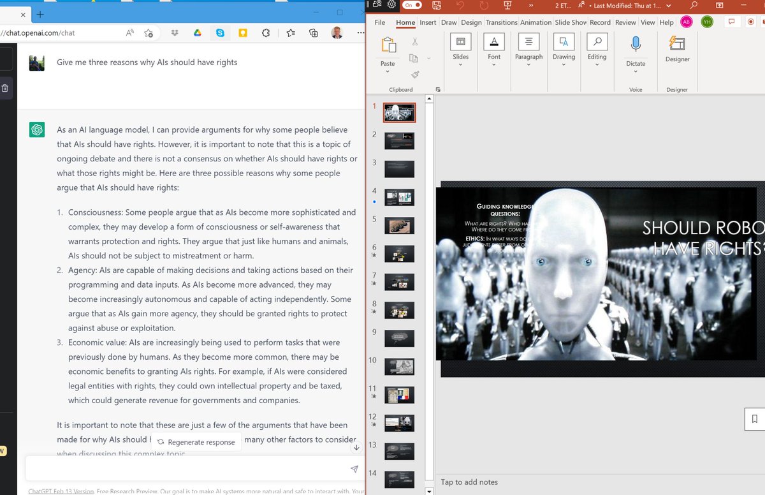The image size is (765, 495).
Task: Select slide 10 thumbnail in PowerPoint
Action: (400, 367)
